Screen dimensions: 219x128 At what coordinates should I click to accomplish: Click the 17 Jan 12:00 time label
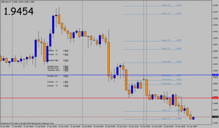pyautogui.click(x=52, y=127)
